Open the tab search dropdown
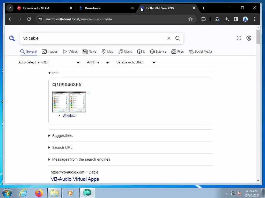The width and height of the screenshot is (265, 198). 10,8
